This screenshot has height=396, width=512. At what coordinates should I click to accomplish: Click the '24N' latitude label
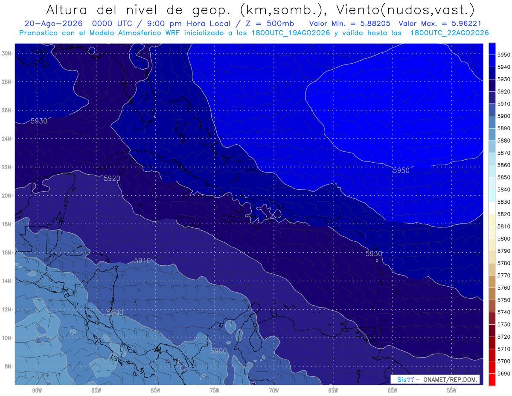(x=6, y=138)
